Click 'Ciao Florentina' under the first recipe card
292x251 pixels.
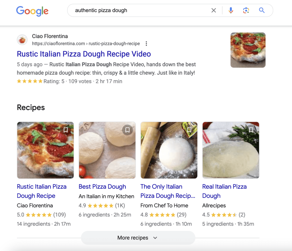click(x=35, y=206)
